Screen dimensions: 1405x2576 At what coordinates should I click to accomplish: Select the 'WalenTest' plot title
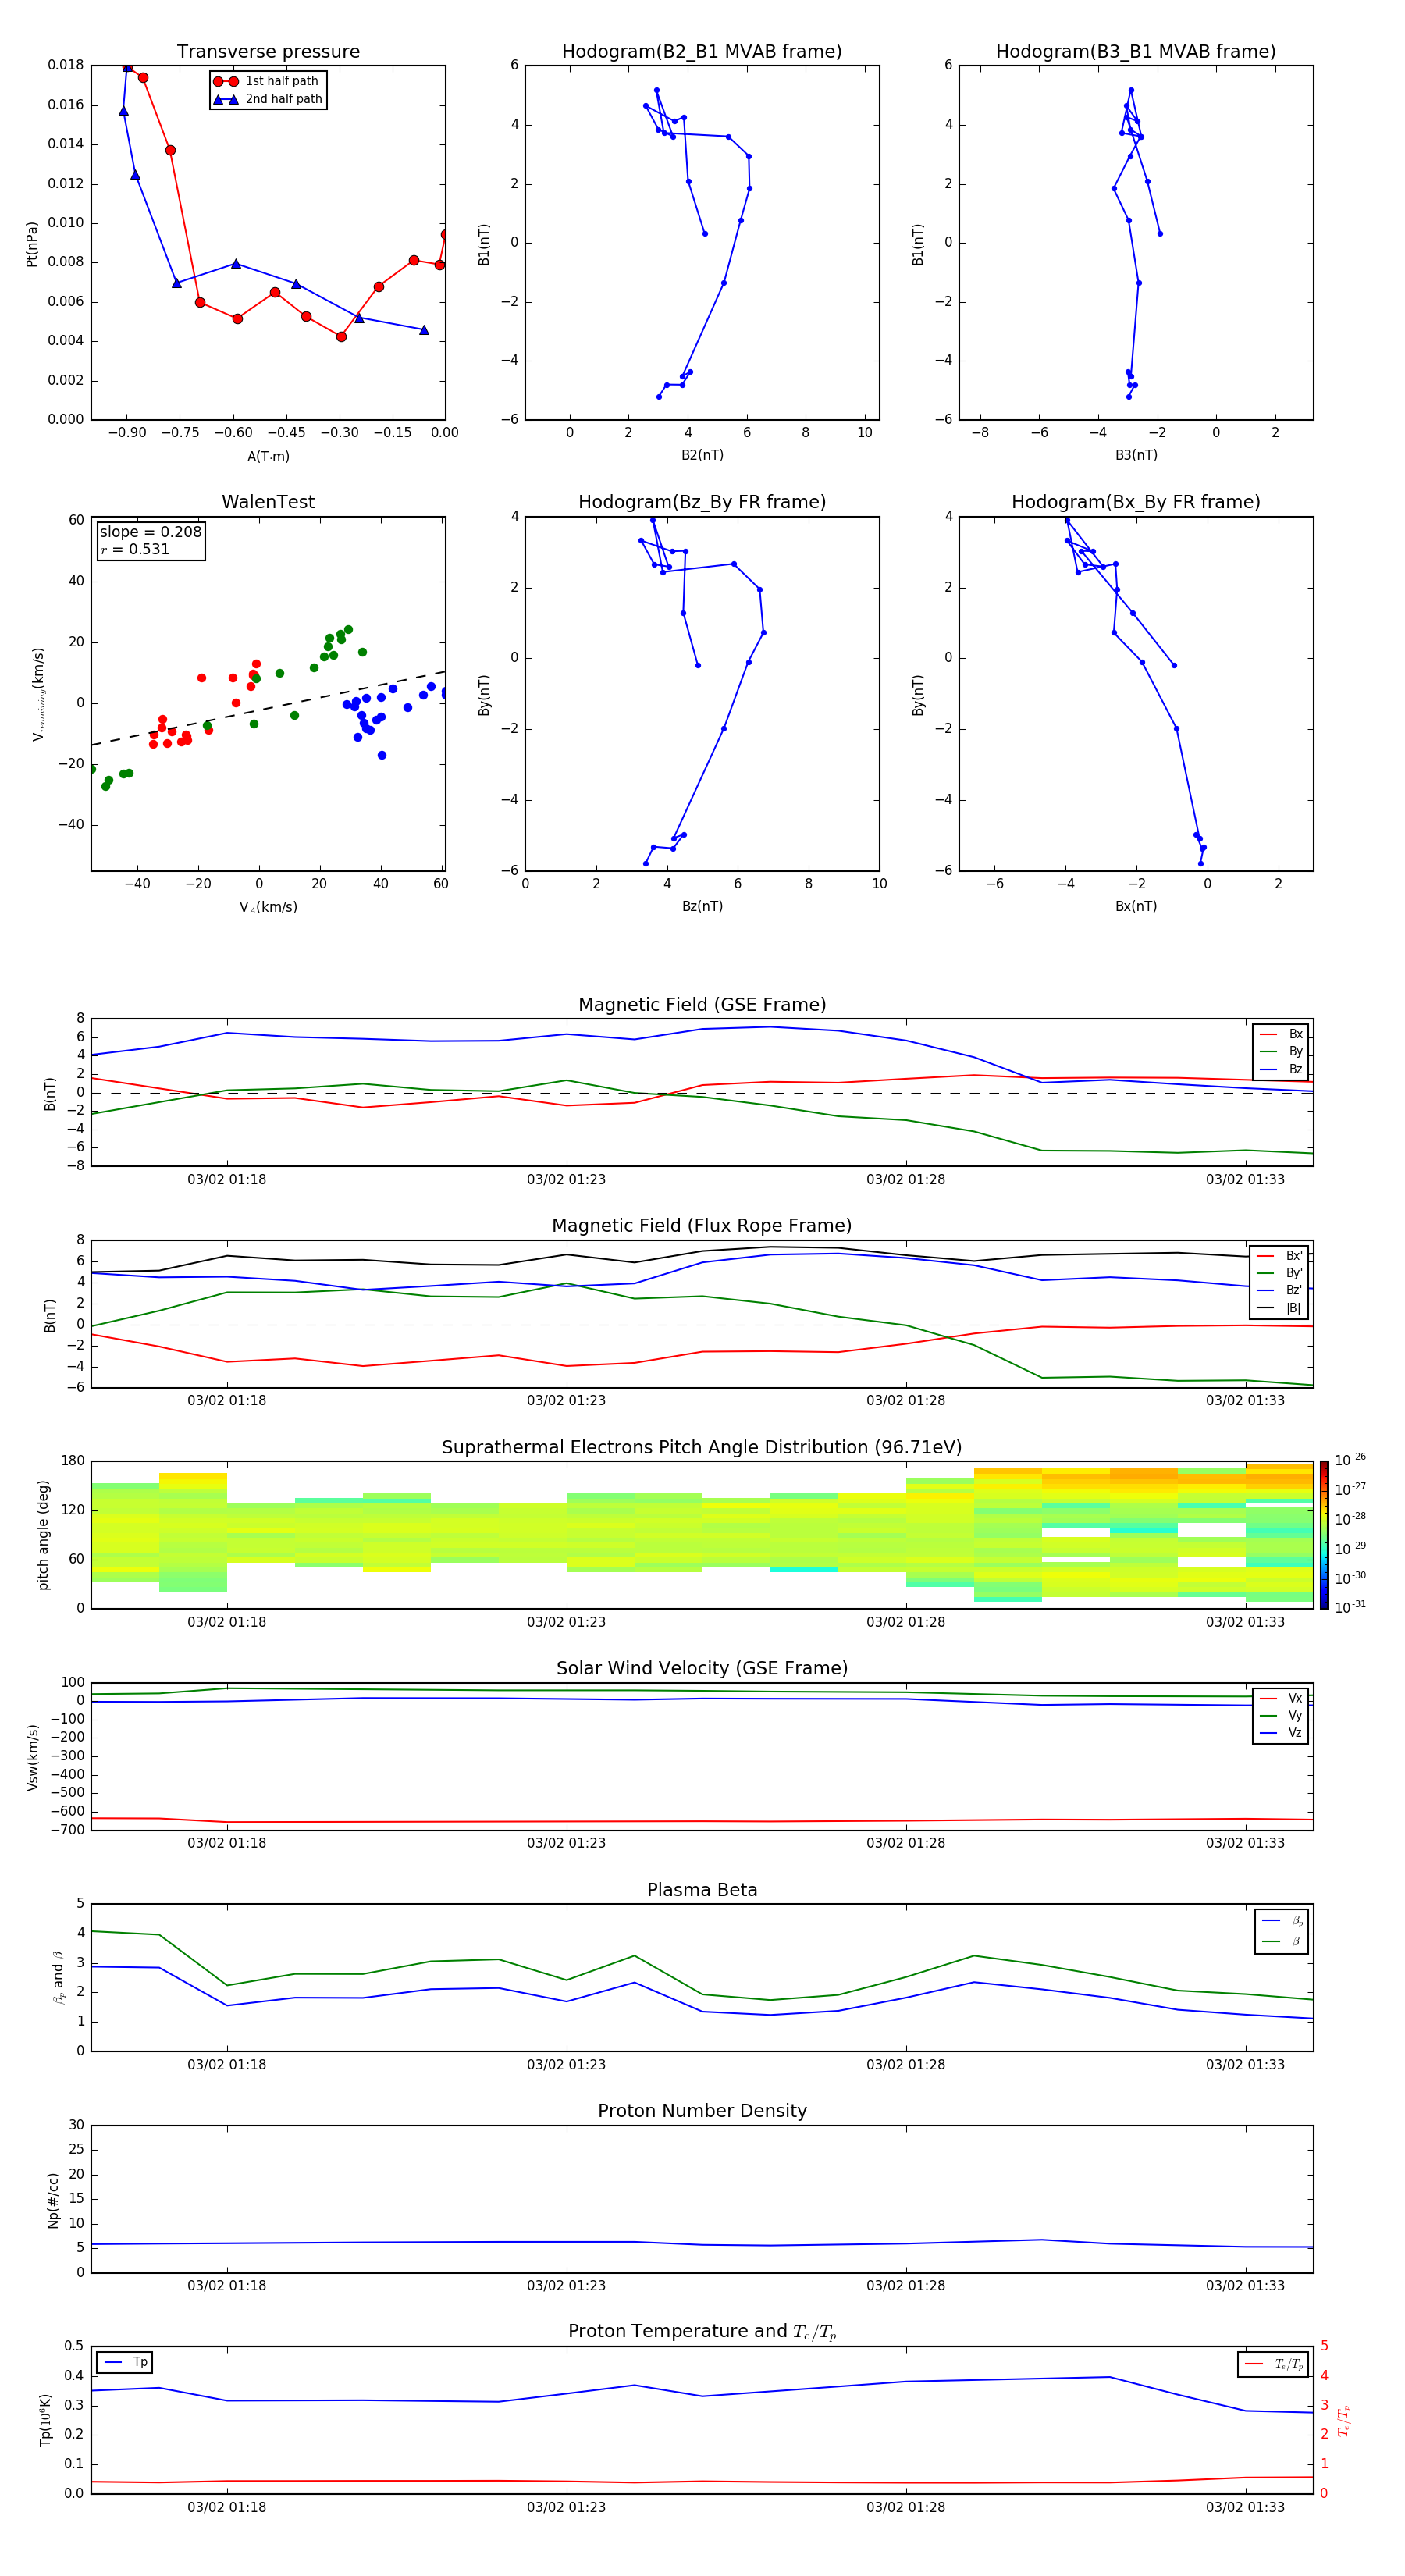point(268,502)
